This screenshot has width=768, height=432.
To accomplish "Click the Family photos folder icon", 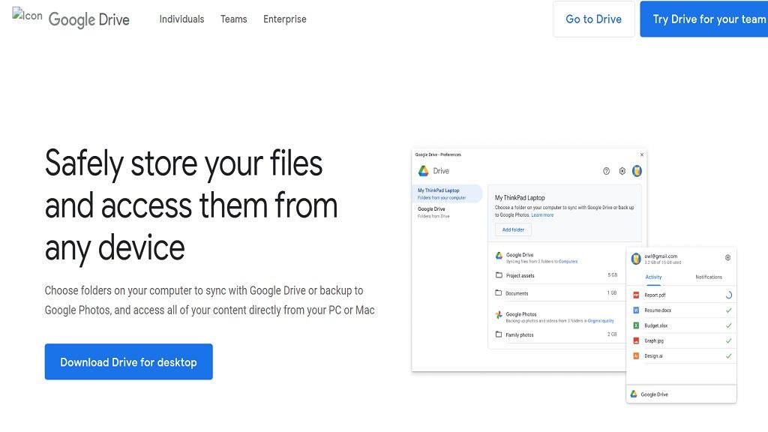I will coord(499,334).
